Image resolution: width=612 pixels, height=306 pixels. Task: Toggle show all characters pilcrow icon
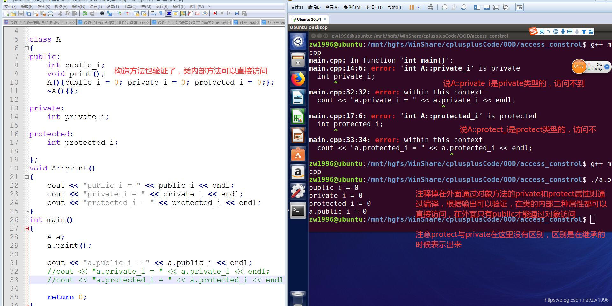(161, 13)
